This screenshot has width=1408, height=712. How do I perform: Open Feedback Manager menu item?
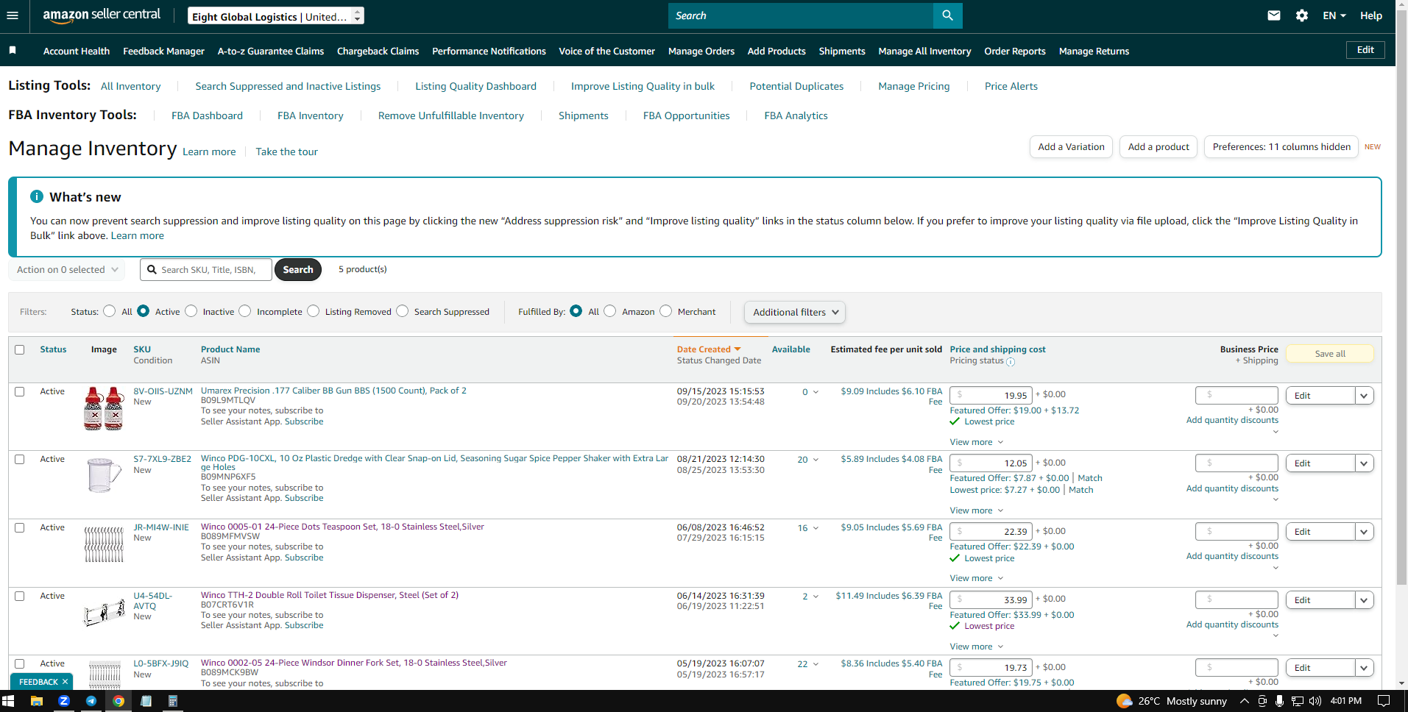click(164, 51)
